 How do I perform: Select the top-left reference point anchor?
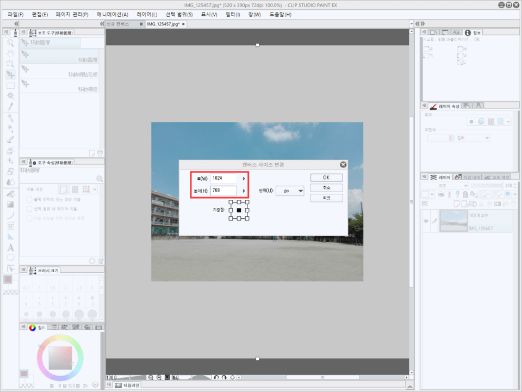(x=231, y=202)
